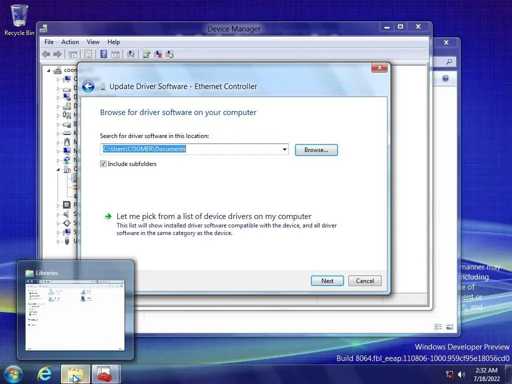Open the Action menu in Device Manager
512x384 pixels.
[70, 42]
